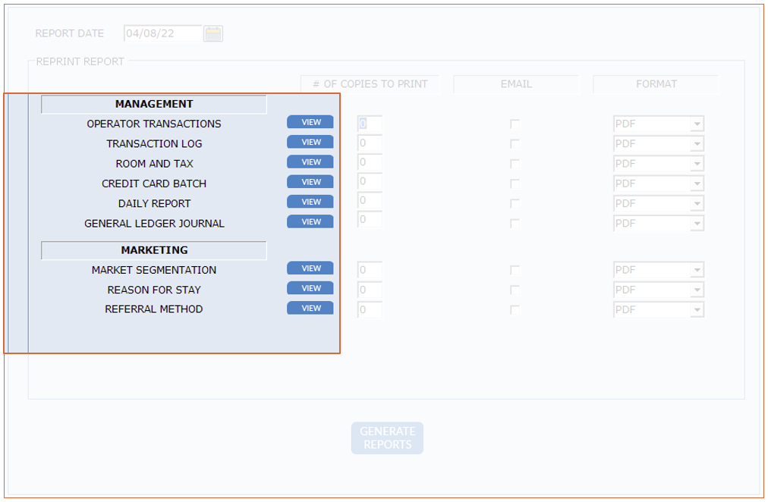Open the Daily Report view

pos(310,202)
